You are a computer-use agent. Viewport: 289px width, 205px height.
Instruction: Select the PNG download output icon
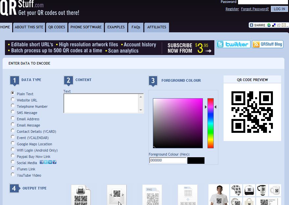pyautogui.click(x=152, y=195)
